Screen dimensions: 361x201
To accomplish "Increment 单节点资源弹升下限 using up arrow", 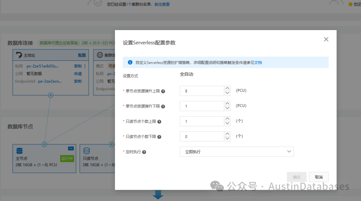I will pos(227,104).
